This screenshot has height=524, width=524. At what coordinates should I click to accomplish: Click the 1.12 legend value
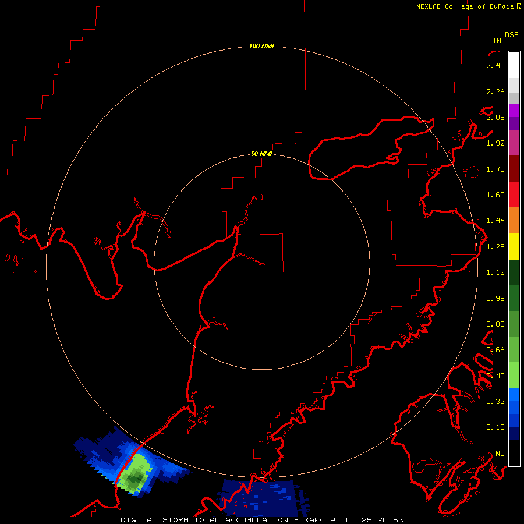(495, 272)
